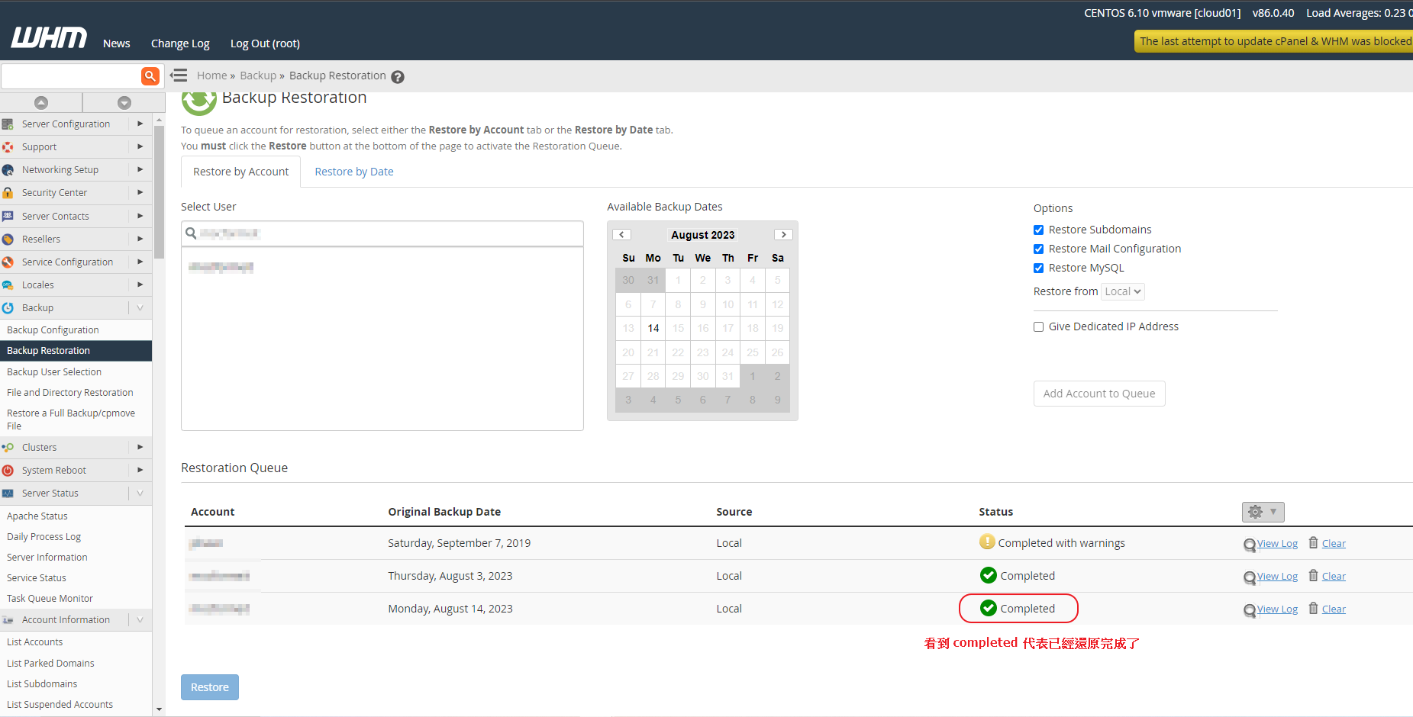This screenshot has width=1413, height=717.
Task: Go to next month in backup calendar
Action: pyautogui.click(x=783, y=235)
